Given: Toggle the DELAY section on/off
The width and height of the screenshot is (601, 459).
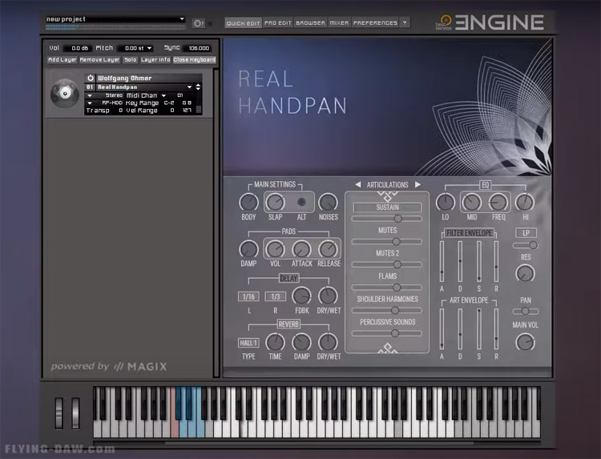Looking at the screenshot, I should tap(288, 278).
